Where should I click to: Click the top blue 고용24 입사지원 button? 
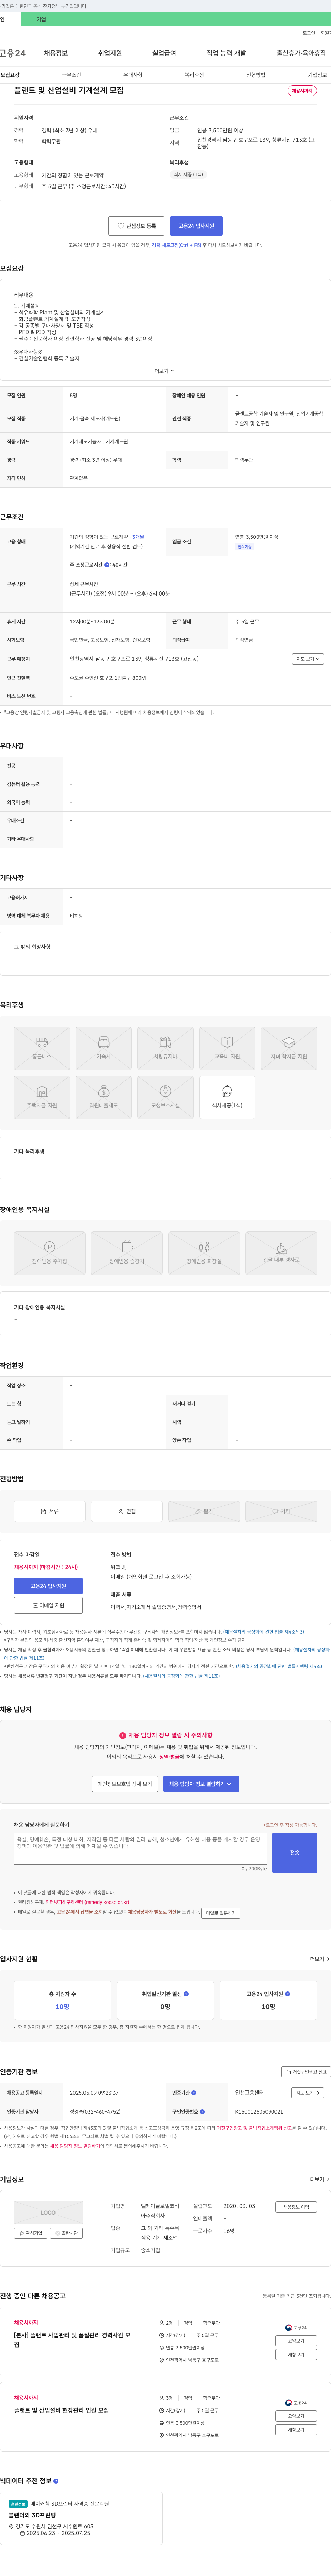tap(196, 226)
